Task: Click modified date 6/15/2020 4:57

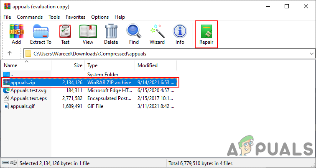Action: [x=156, y=90]
